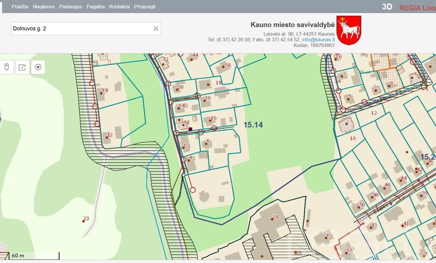Screen dimensions: 436x263
Task: Open the Kontaktai menu item
Action: (x=119, y=7)
